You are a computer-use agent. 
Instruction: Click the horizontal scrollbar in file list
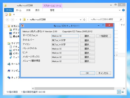(74, 88)
